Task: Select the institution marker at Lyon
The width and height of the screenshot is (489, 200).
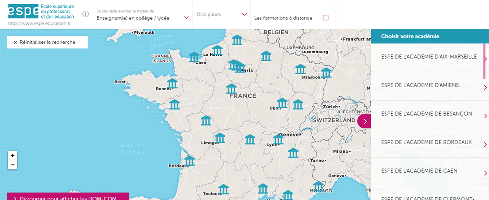Action: tap(278, 139)
